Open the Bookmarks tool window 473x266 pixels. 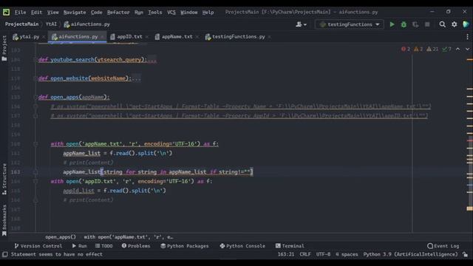point(4,220)
